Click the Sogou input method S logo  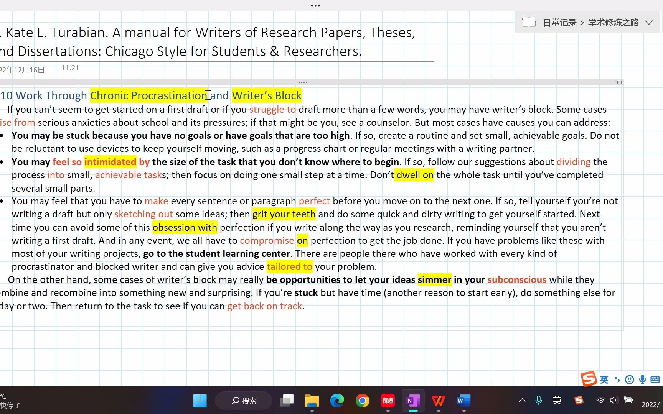tap(588, 379)
